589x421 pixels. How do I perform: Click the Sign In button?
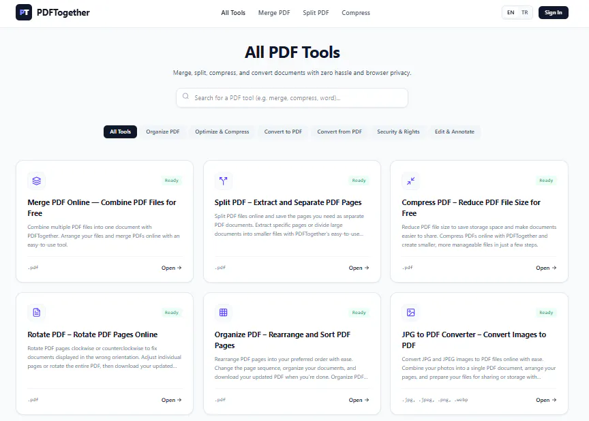coord(554,12)
